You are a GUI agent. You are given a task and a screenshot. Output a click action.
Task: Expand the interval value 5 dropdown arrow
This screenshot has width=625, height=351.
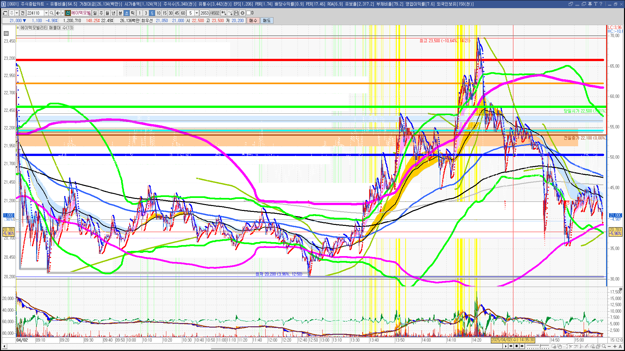click(197, 13)
